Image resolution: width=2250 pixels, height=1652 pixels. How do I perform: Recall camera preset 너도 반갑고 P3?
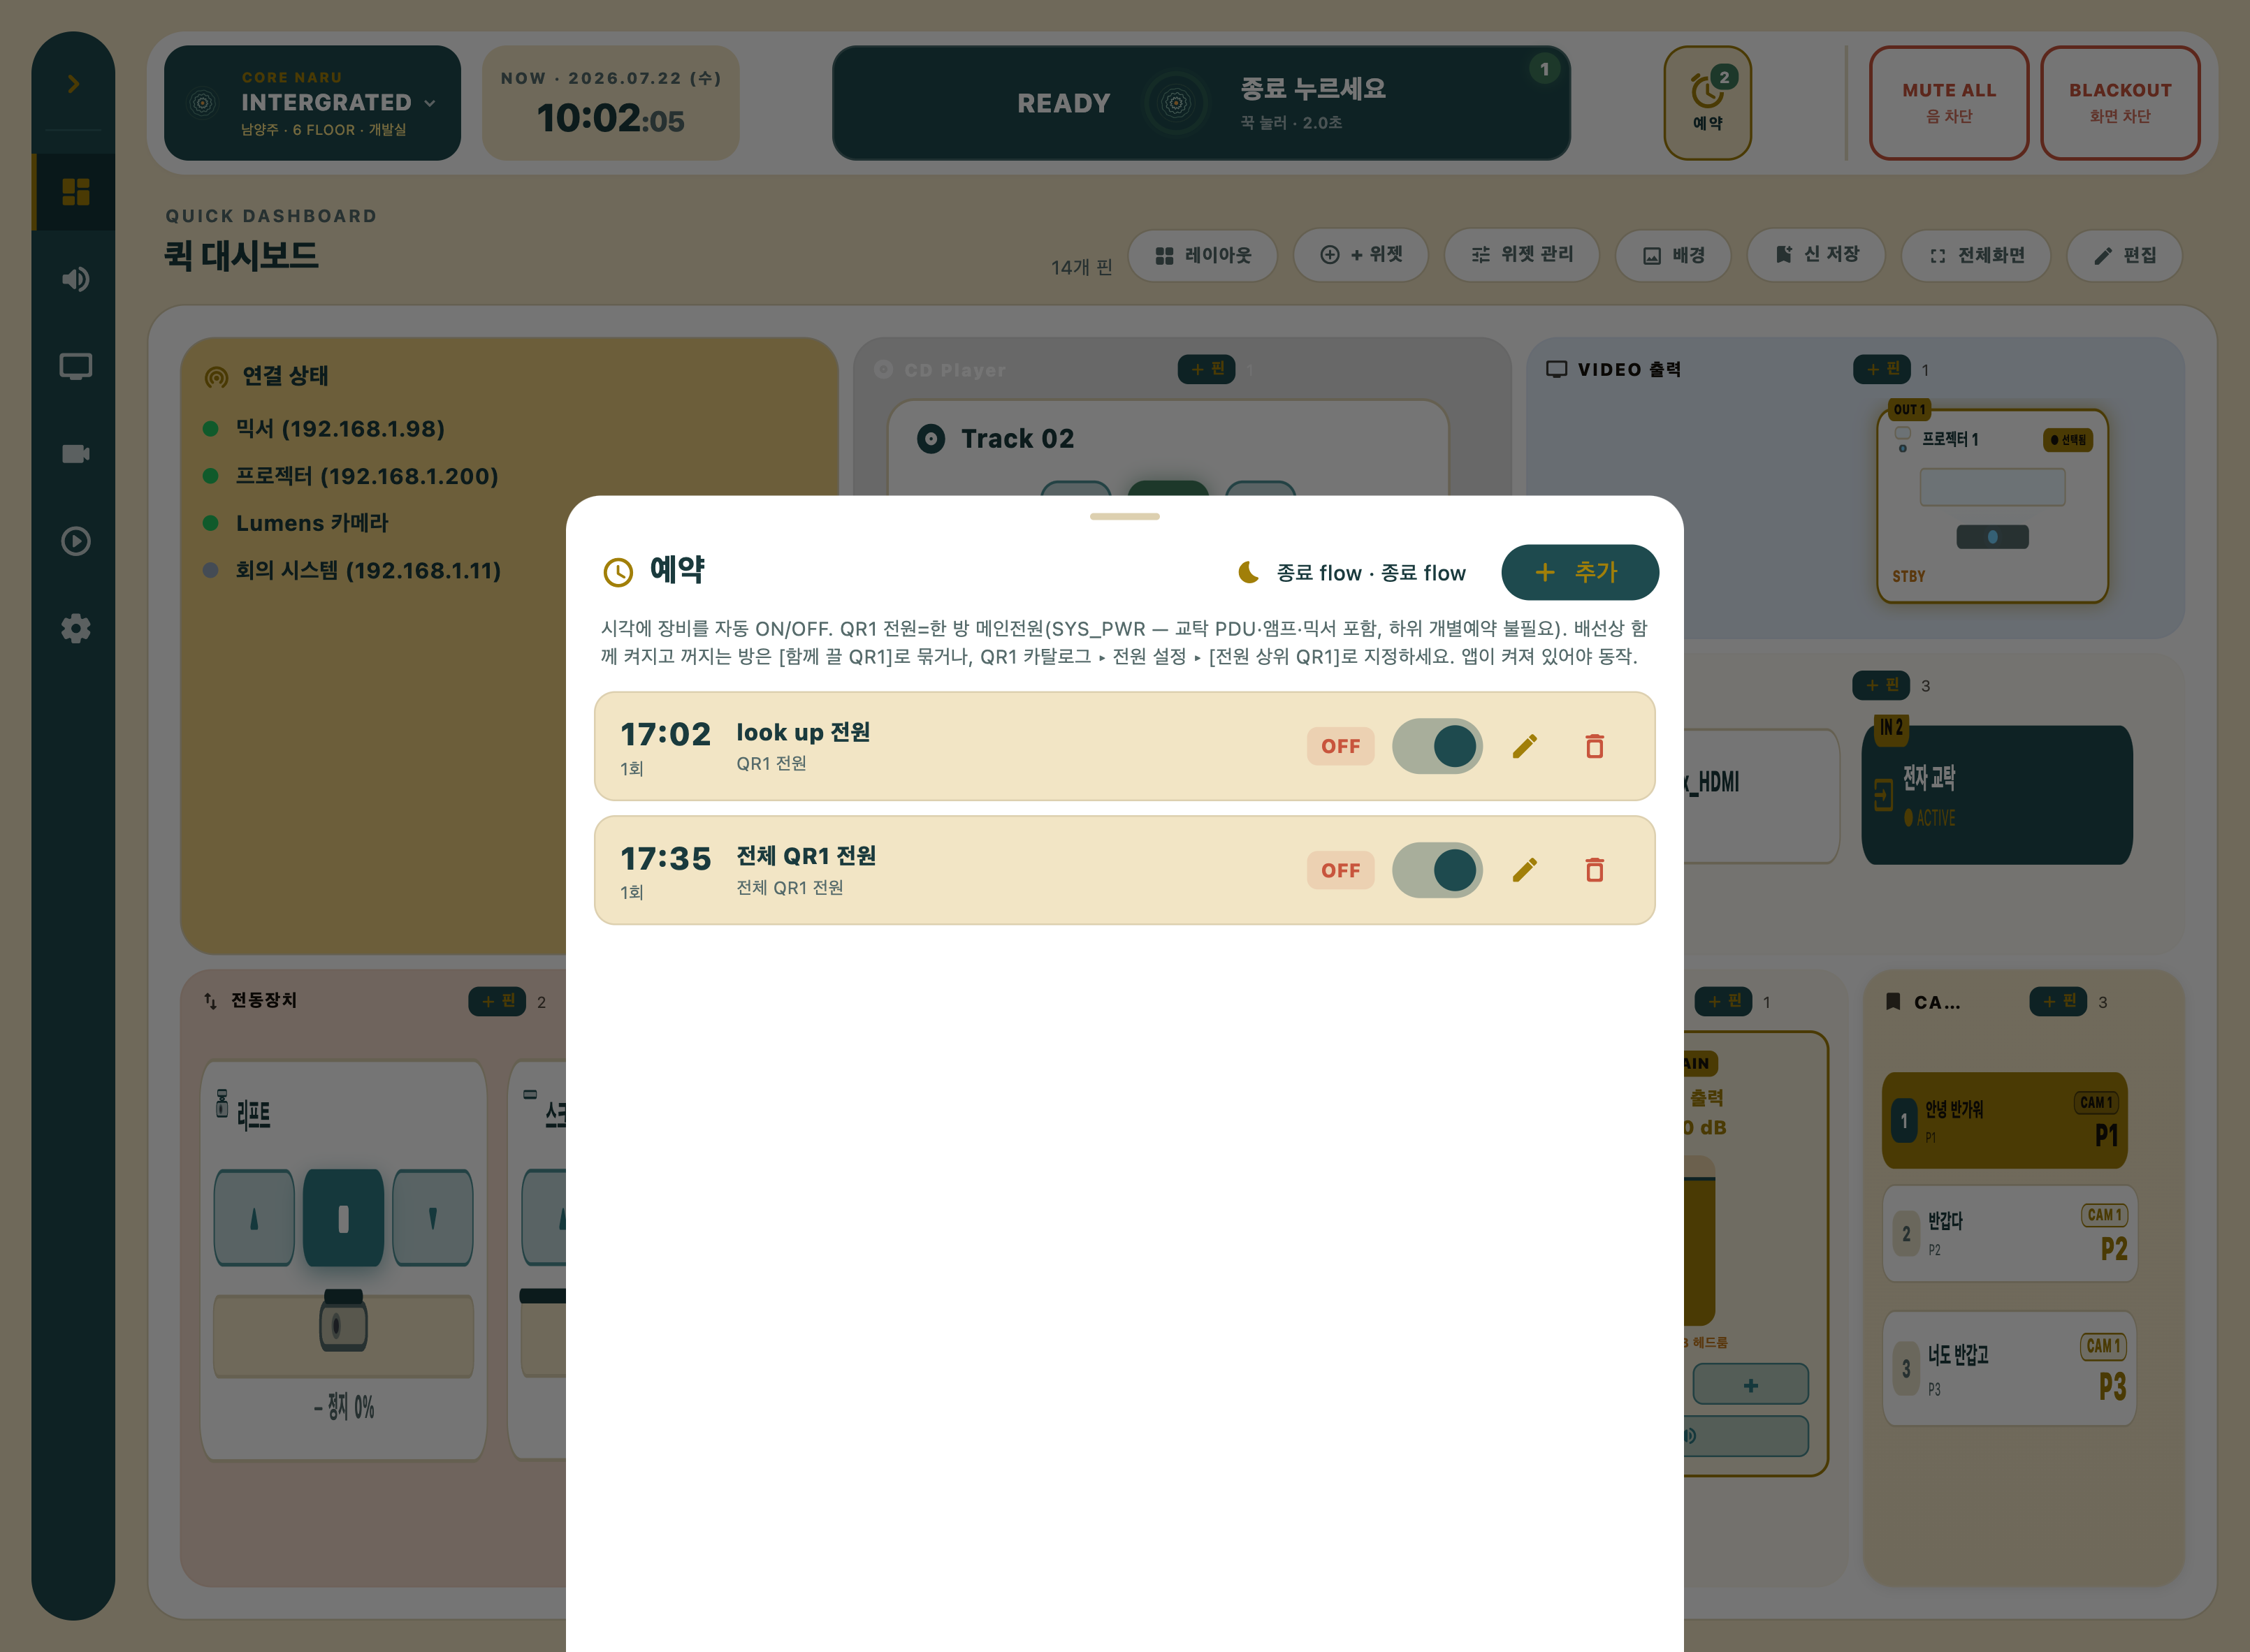click(x=2010, y=1368)
